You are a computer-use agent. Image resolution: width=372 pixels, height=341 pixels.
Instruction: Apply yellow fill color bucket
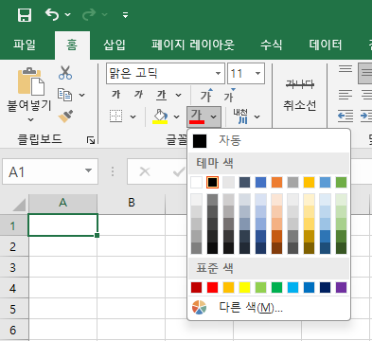[x=160, y=117]
